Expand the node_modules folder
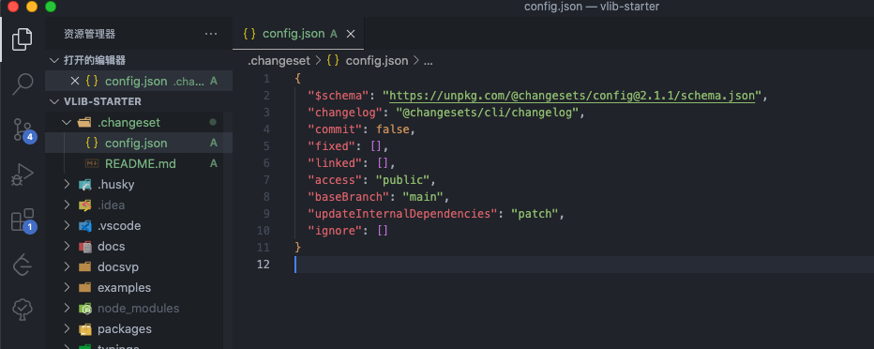The image size is (874, 349). (67, 309)
